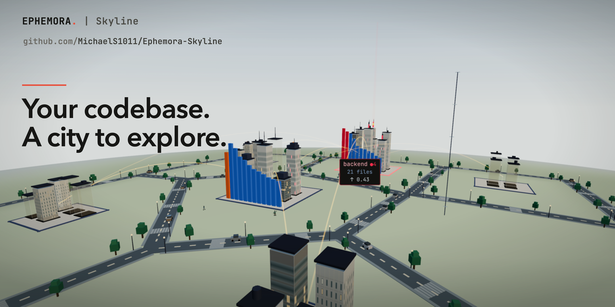615x307 pixels.
Task: Click the EPHEMORA. logo text
Action: tap(49, 21)
